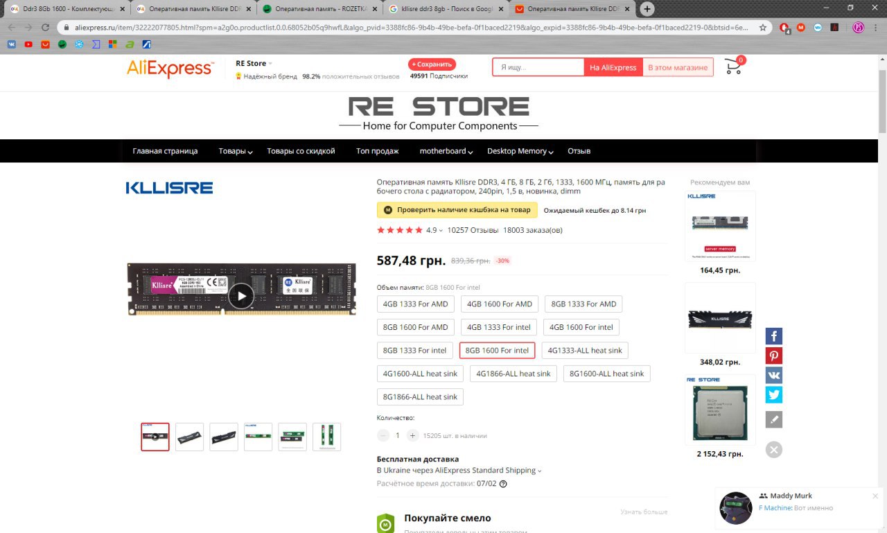Open the delivery time help question mark
The height and width of the screenshot is (533, 887).
pyautogui.click(x=503, y=484)
